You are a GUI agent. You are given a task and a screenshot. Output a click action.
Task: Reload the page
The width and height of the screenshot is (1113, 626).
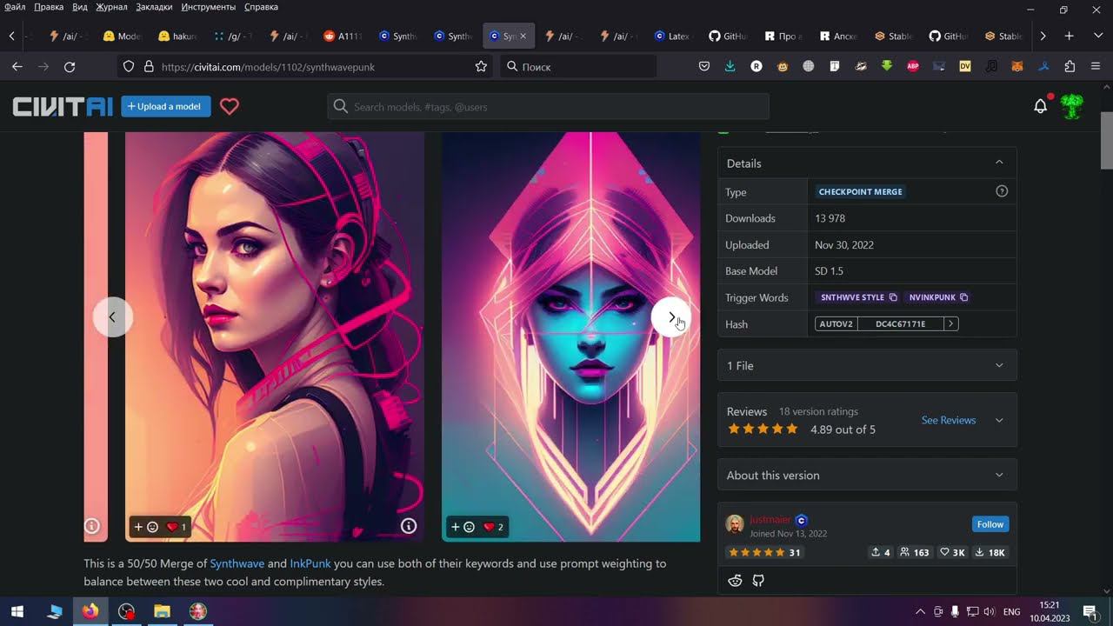click(x=70, y=66)
